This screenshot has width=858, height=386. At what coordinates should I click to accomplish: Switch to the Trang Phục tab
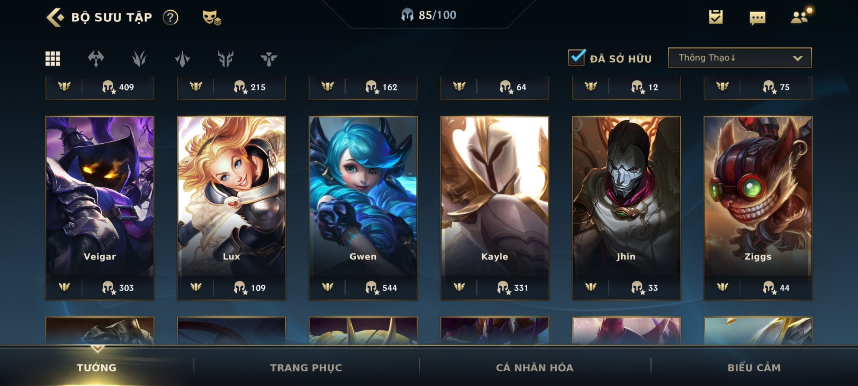306,367
